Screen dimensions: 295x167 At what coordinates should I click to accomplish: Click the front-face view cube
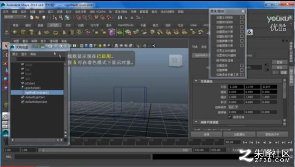click(x=175, y=60)
